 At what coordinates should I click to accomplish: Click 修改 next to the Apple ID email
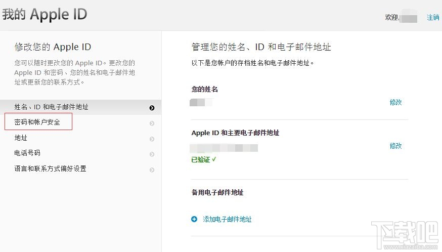[x=395, y=146]
